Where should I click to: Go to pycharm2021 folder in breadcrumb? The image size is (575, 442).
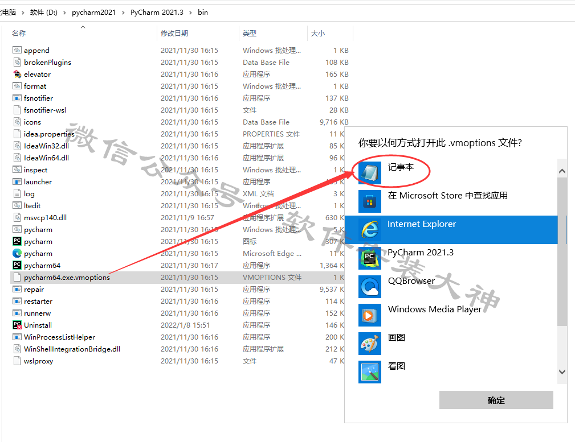point(93,13)
